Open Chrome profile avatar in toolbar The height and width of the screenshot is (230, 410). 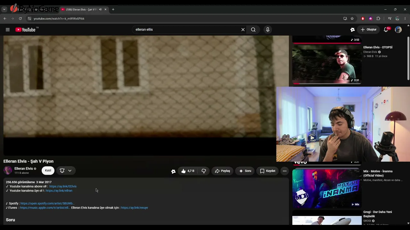(397, 19)
